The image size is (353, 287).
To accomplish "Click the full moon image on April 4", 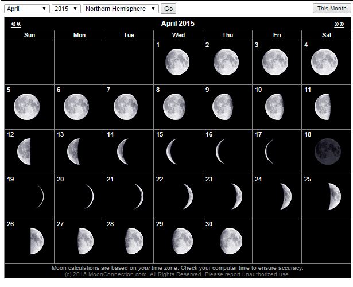I will coord(324,62).
